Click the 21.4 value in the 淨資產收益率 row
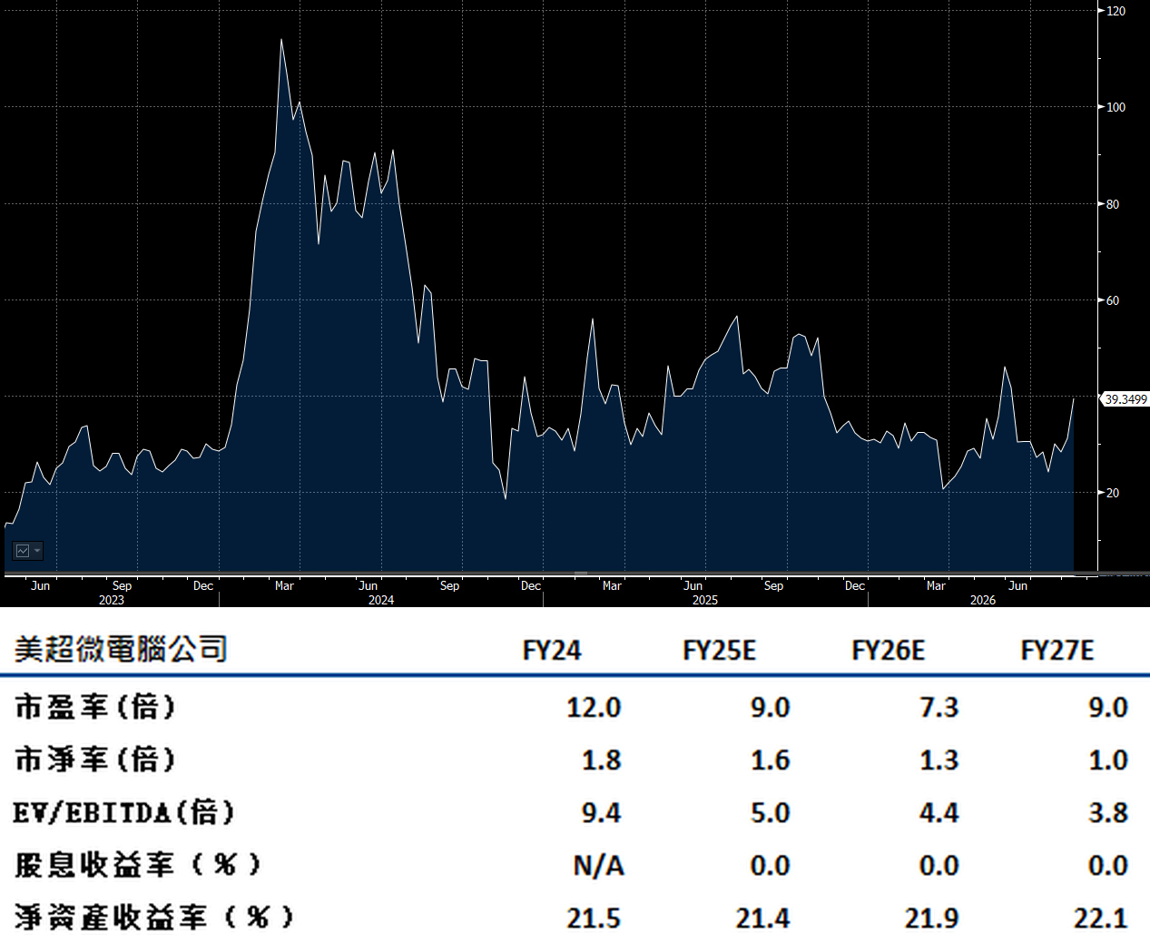The image size is (1150, 952). coord(762,918)
